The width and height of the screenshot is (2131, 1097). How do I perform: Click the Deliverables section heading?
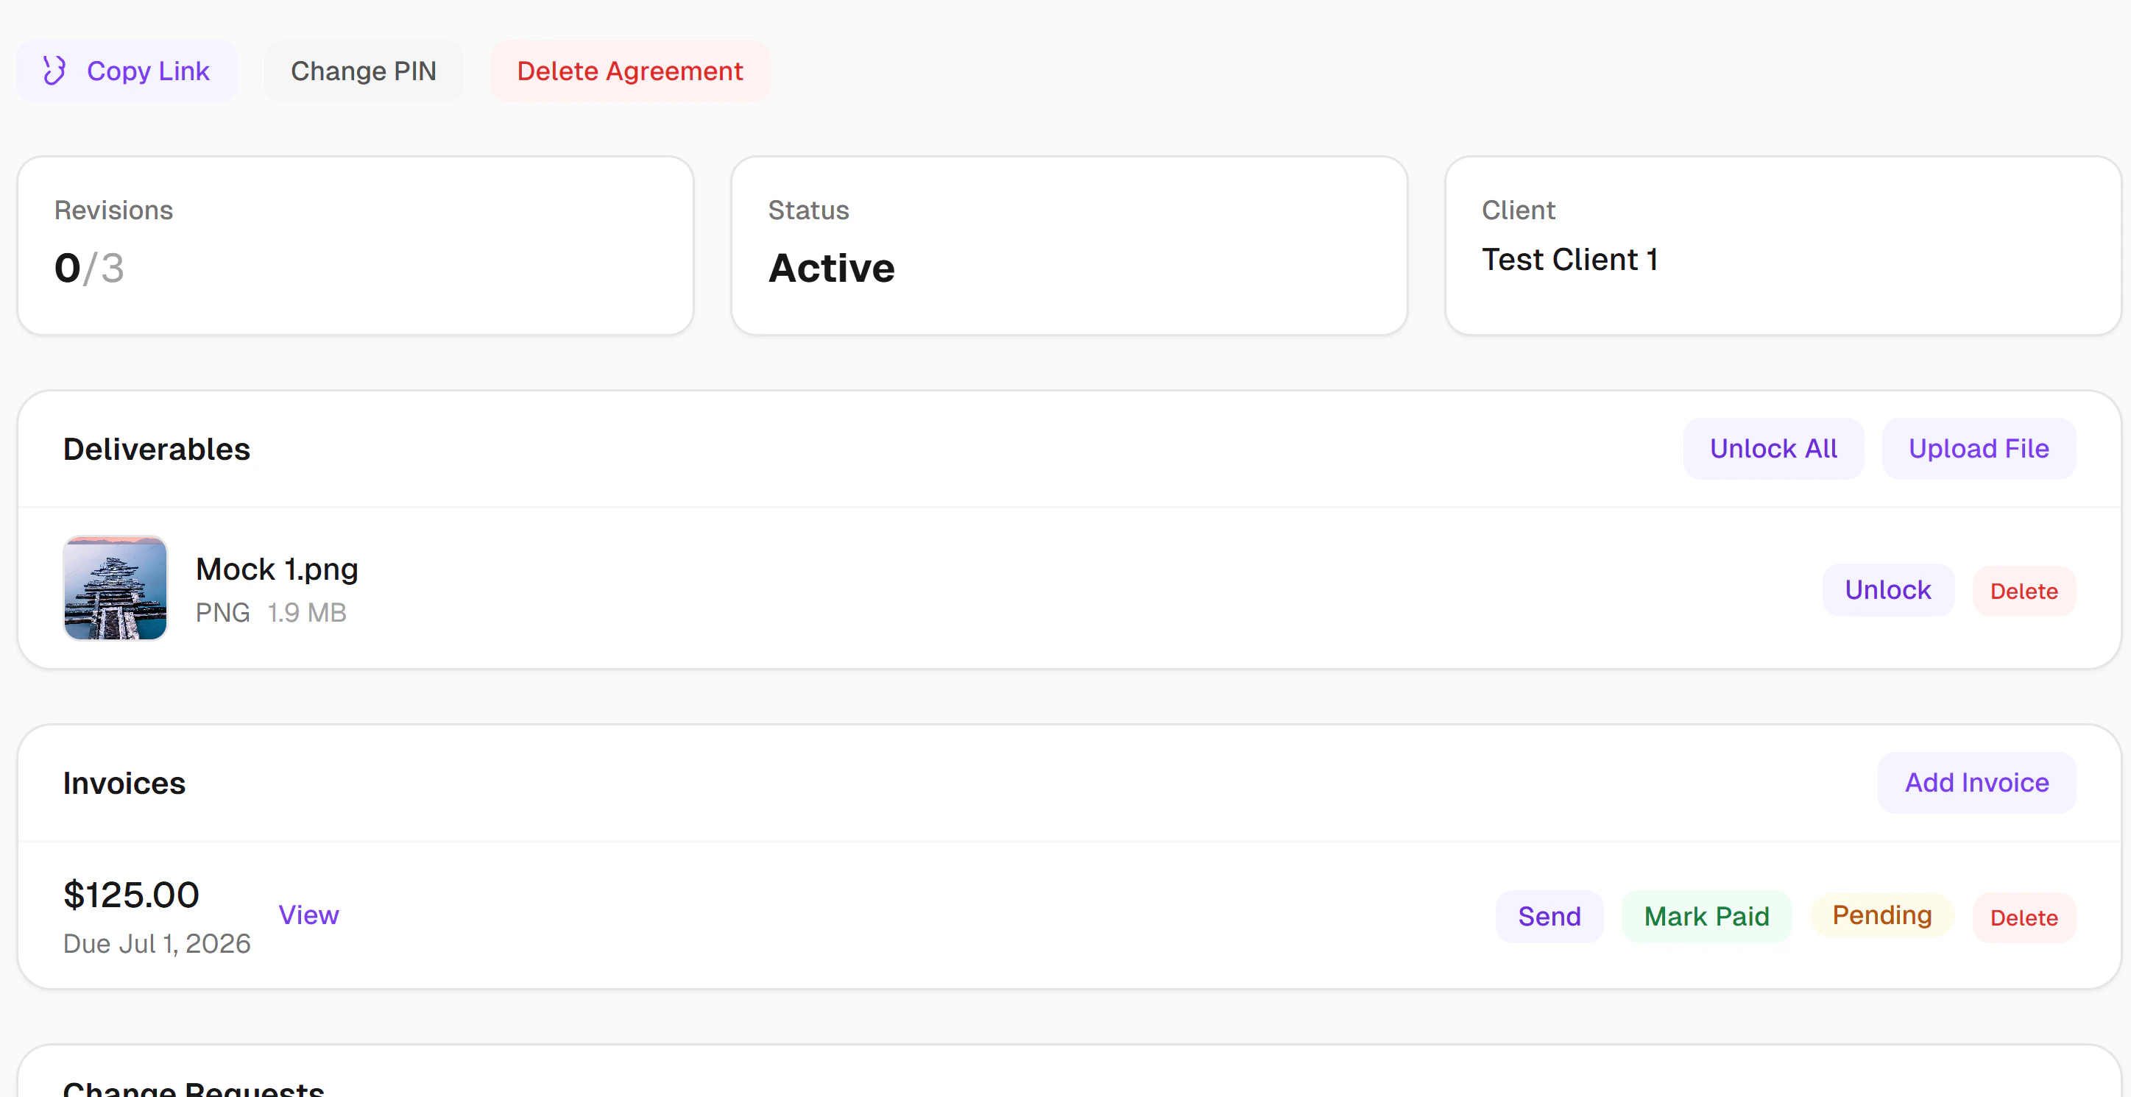point(156,449)
